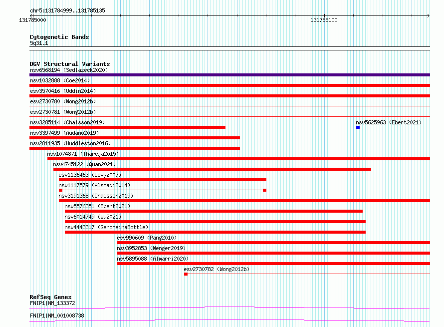The image size is (444, 327).
Task: Open variant nsv1117579 (Alsmadi2014)
Action: [x=94, y=185]
